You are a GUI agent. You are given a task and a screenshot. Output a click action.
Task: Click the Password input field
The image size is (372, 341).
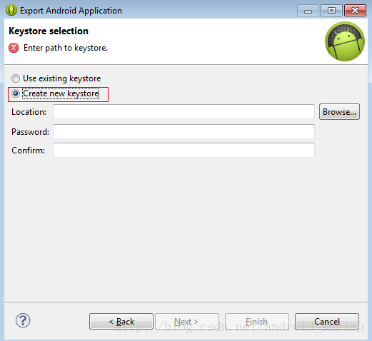pos(184,131)
